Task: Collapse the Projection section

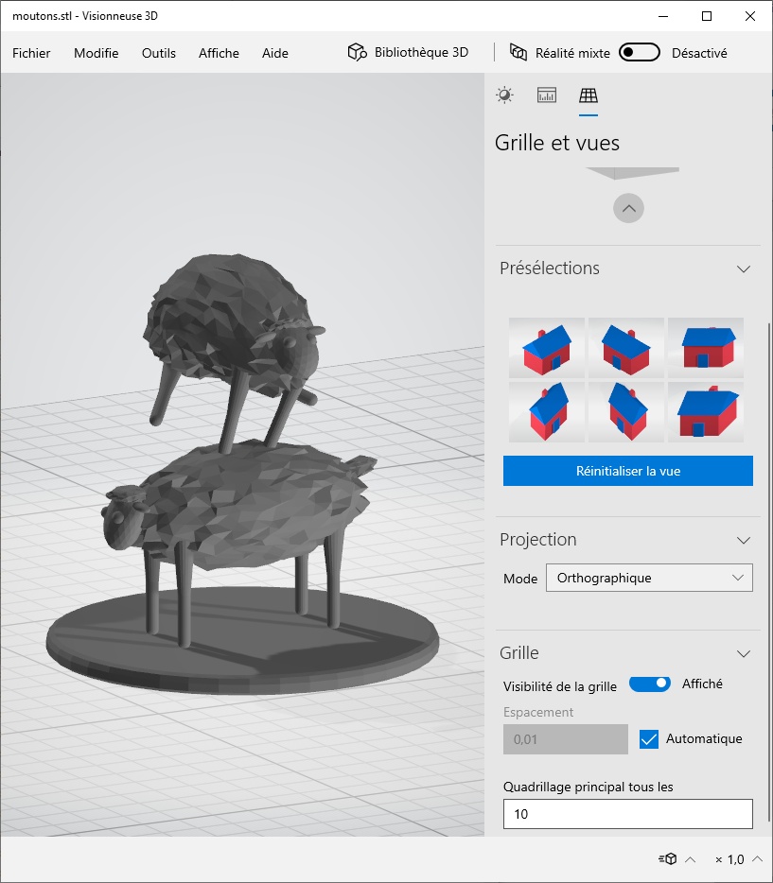Action: pyautogui.click(x=743, y=540)
